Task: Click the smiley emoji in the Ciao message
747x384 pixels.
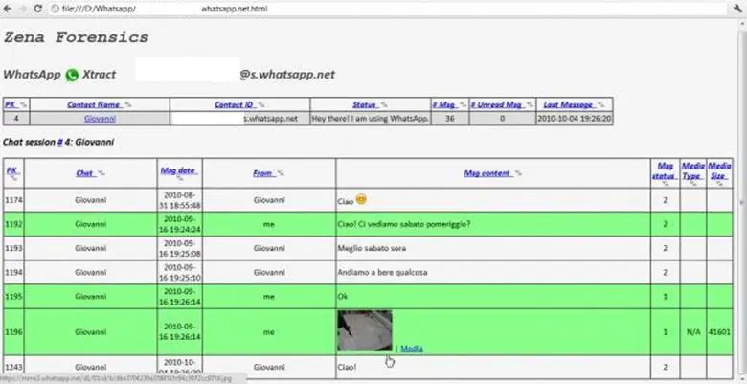Action: pos(362,199)
